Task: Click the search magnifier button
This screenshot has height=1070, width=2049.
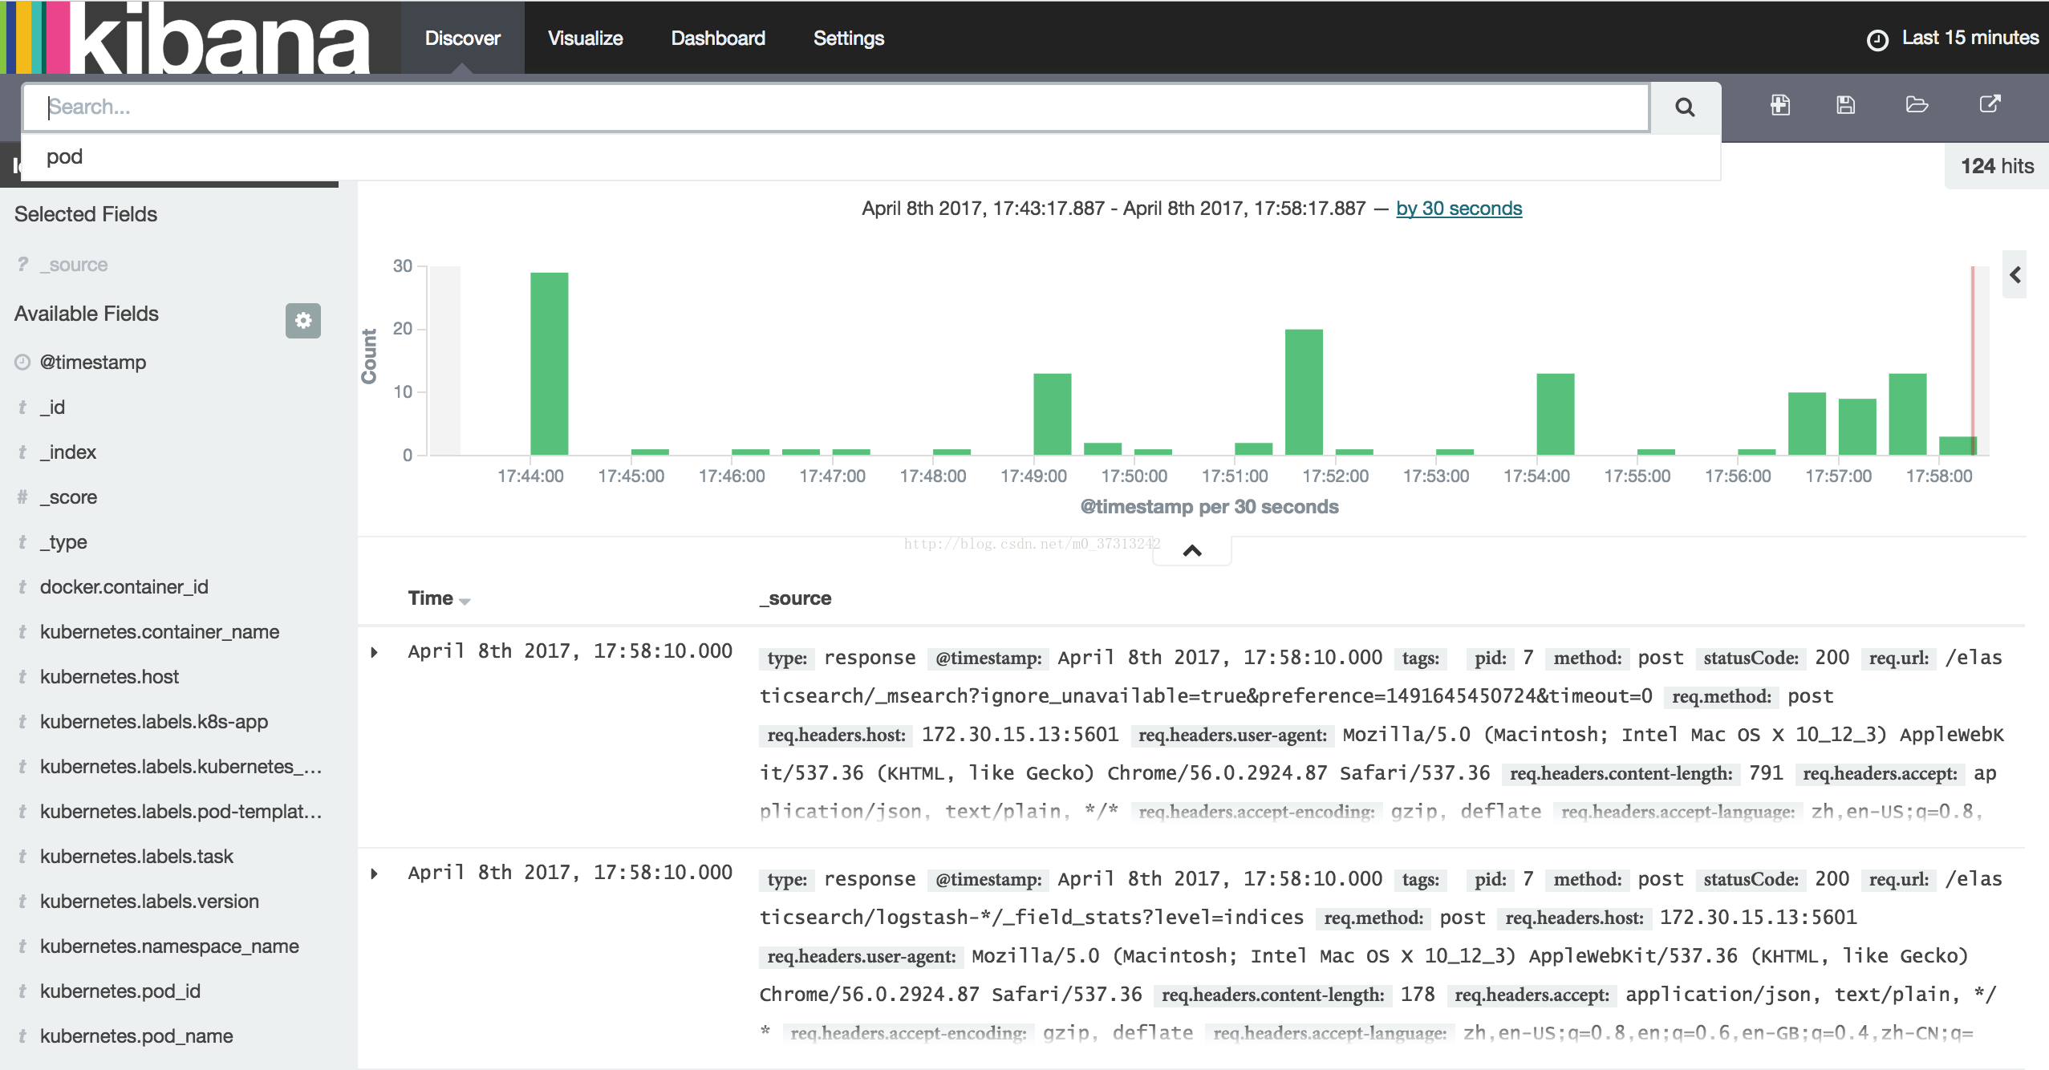Action: [x=1685, y=107]
